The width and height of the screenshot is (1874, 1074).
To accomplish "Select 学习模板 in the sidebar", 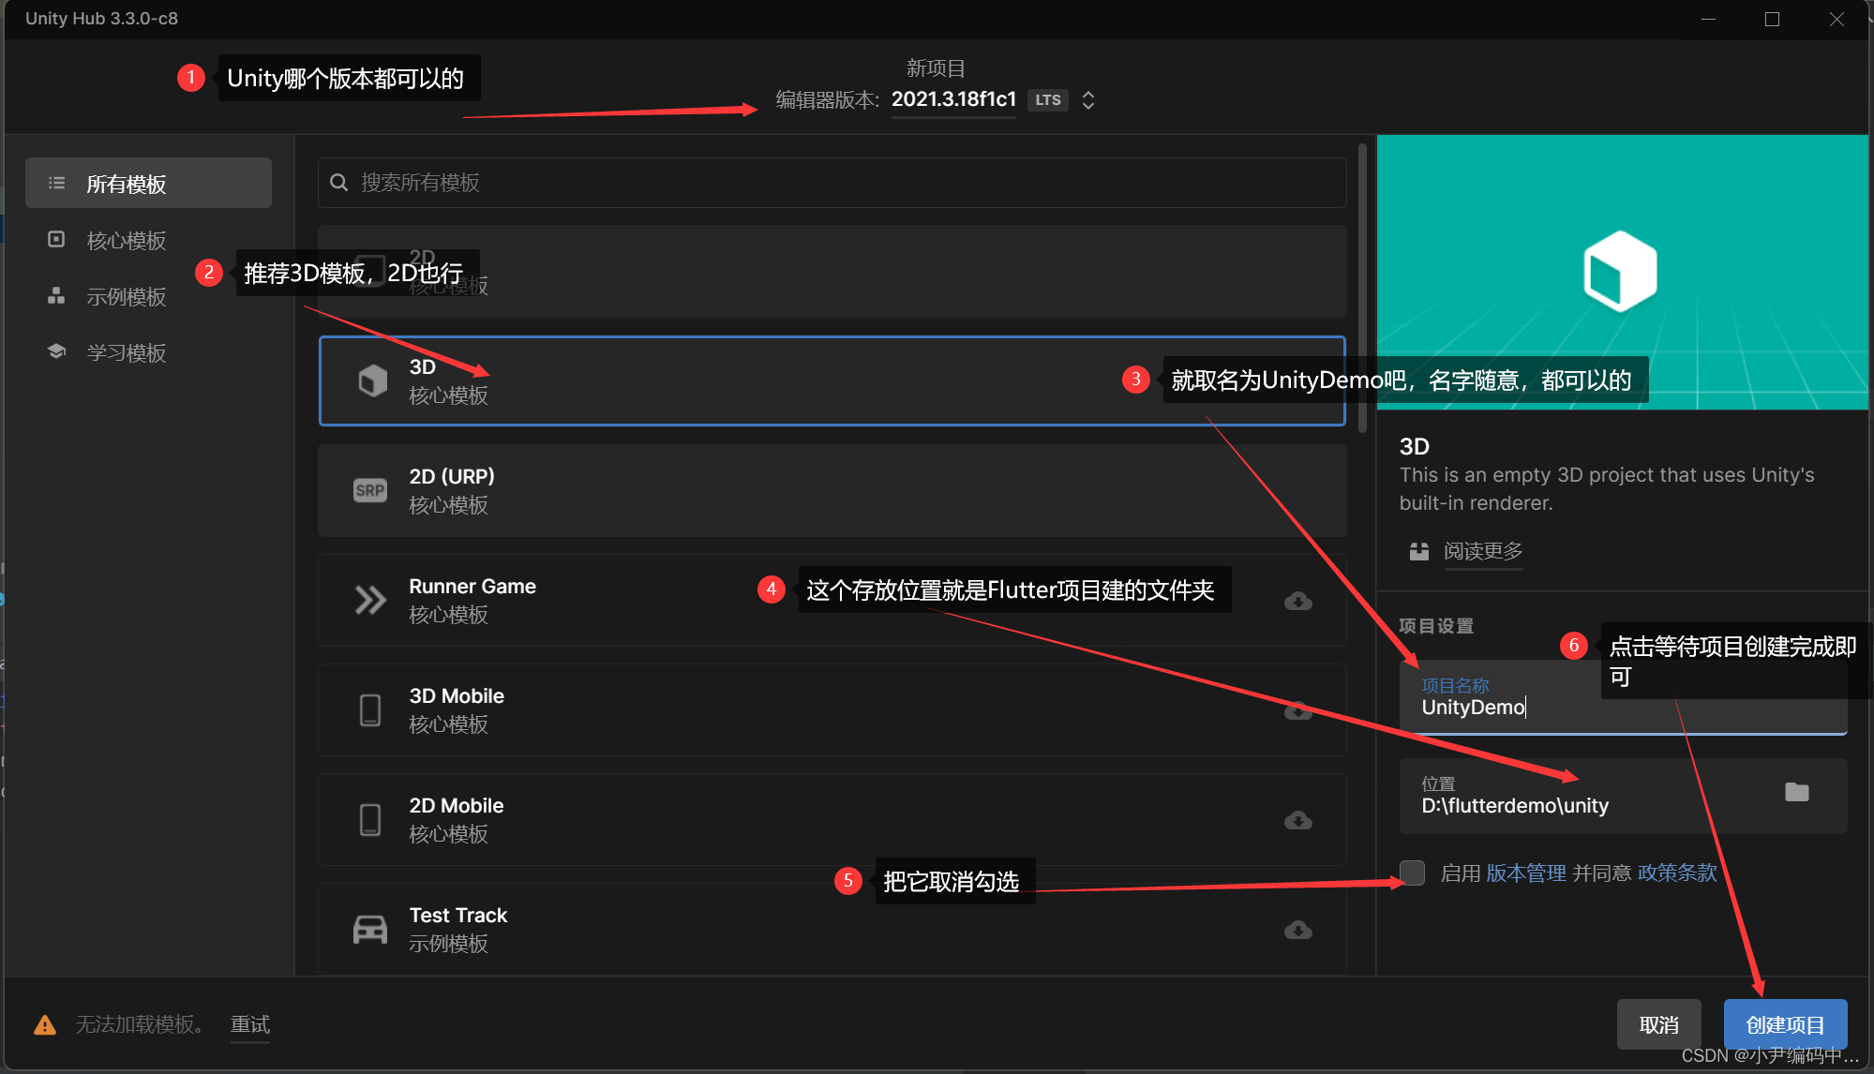I will (126, 353).
